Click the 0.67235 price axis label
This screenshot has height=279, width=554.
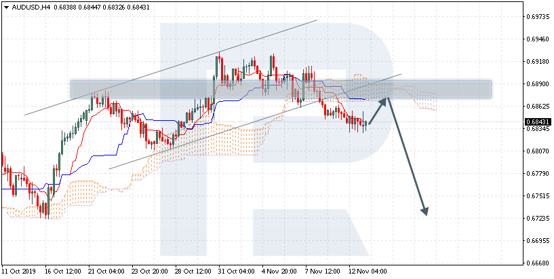(538, 218)
